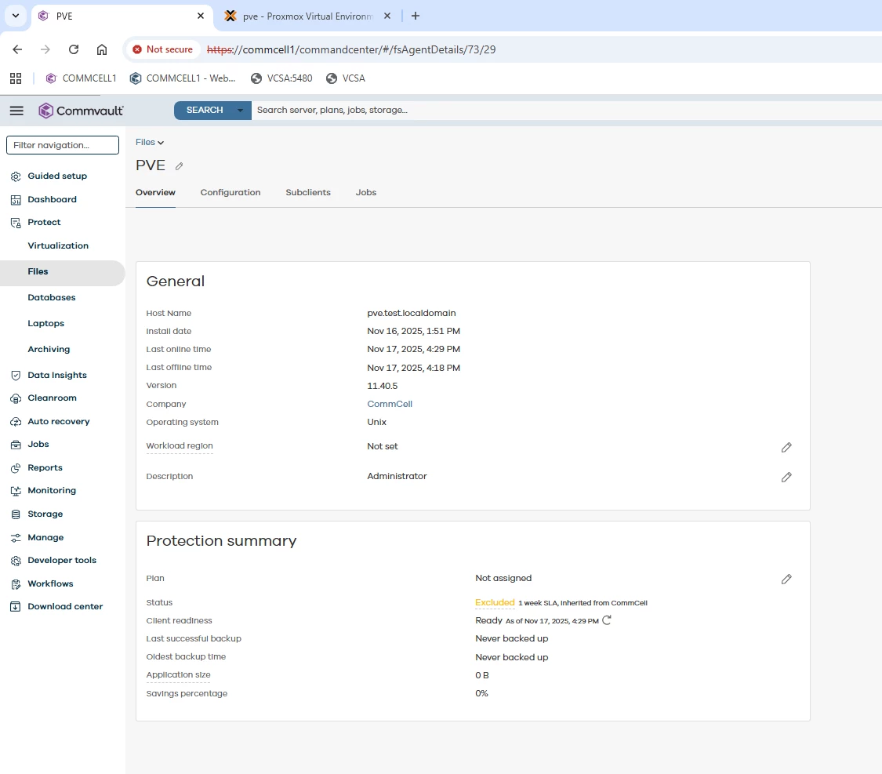Viewport: 882px width, 774px height.
Task: Select Virtualization under Protect
Action: pyautogui.click(x=58, y=245)
